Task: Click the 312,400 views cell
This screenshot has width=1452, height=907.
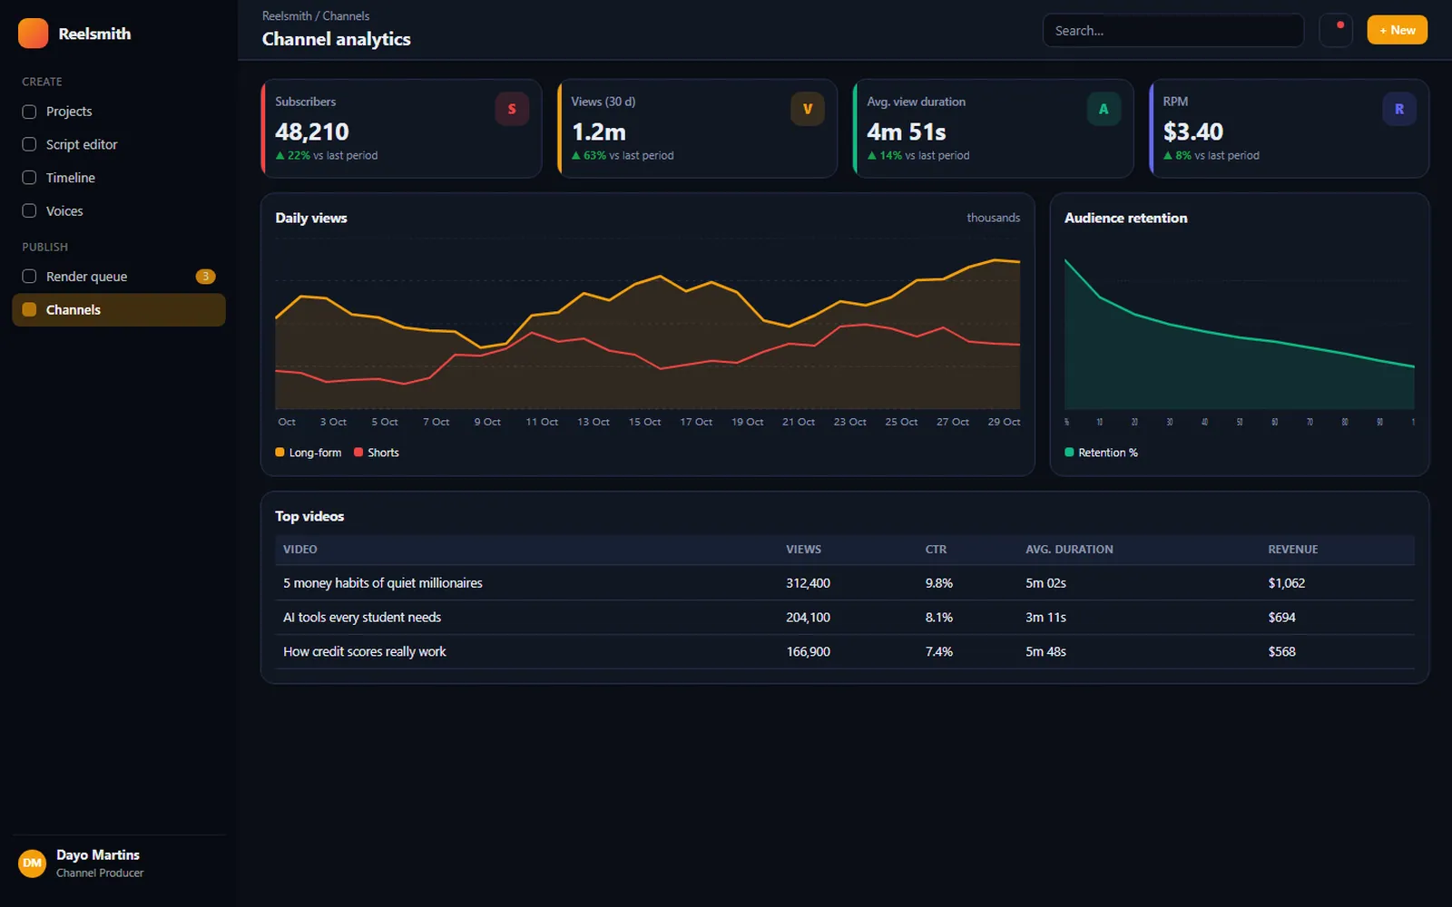Action: (x=808, y=583)
